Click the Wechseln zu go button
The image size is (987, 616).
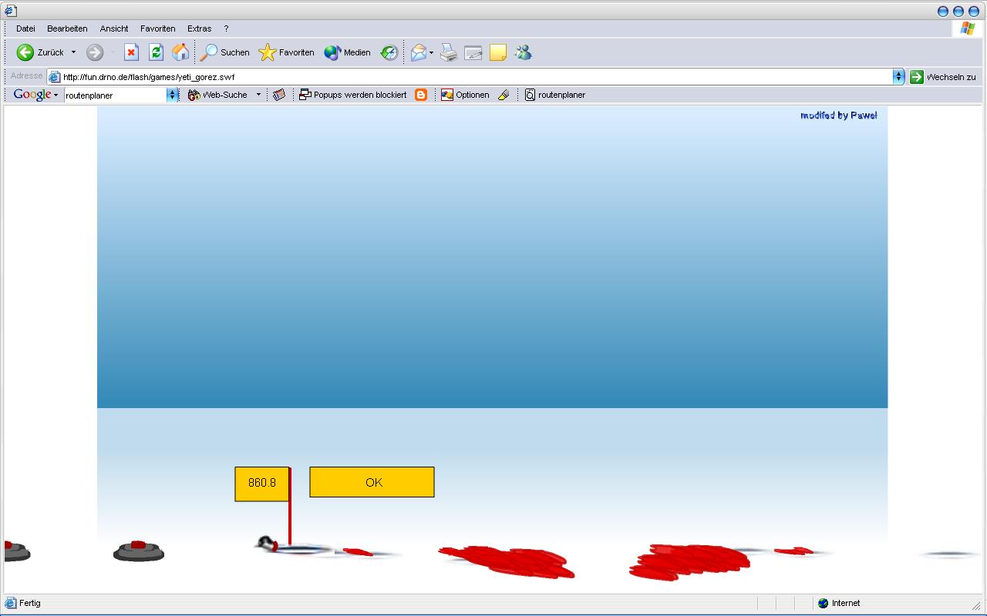tap(943, 77)
